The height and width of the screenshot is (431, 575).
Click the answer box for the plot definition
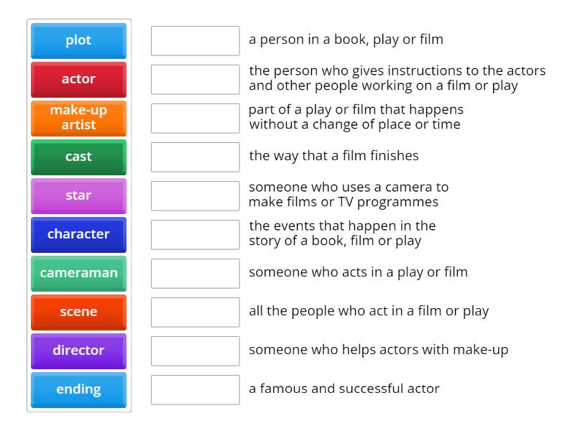click(195, 233)
